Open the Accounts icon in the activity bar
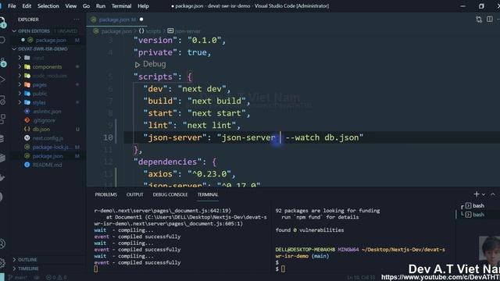 tap(2, 244)
